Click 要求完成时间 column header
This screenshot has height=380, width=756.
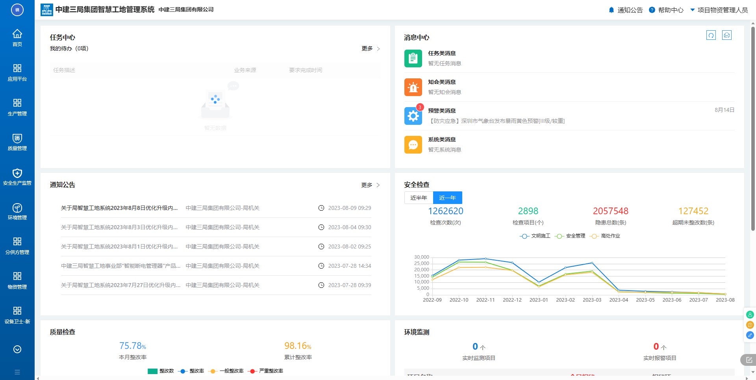click(306, 70)
